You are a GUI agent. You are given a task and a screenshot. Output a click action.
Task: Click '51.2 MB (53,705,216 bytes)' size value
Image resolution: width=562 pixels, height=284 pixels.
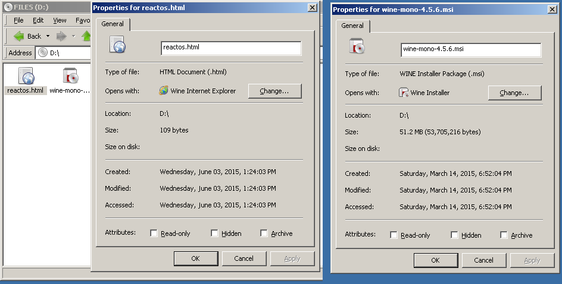(440, 132)
